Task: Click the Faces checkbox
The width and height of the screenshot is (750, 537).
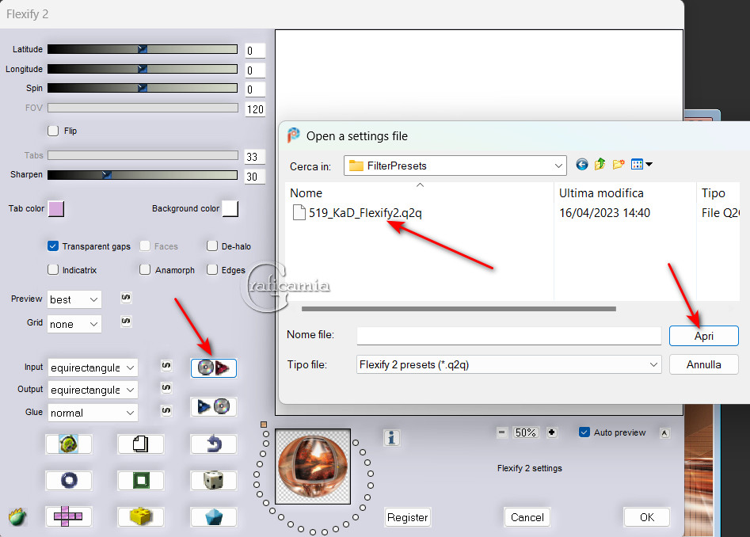Action: 145,246
